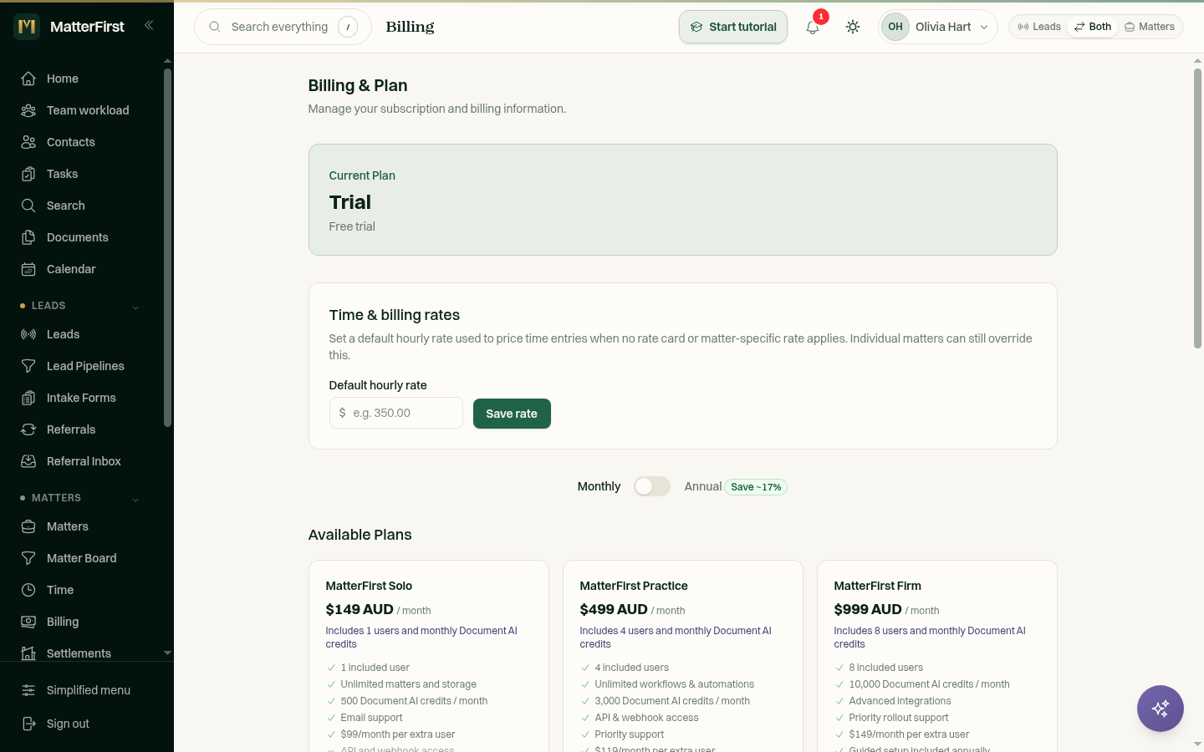
Task: Click the Annual billing label
Action: coord(702,486)
